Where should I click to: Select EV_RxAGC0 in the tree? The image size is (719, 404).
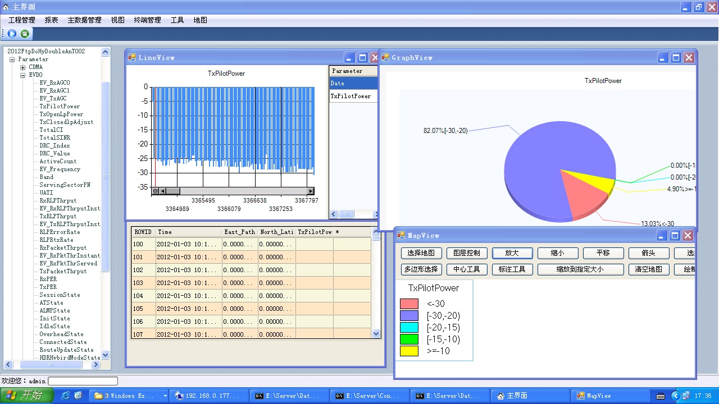pos(54,82)
